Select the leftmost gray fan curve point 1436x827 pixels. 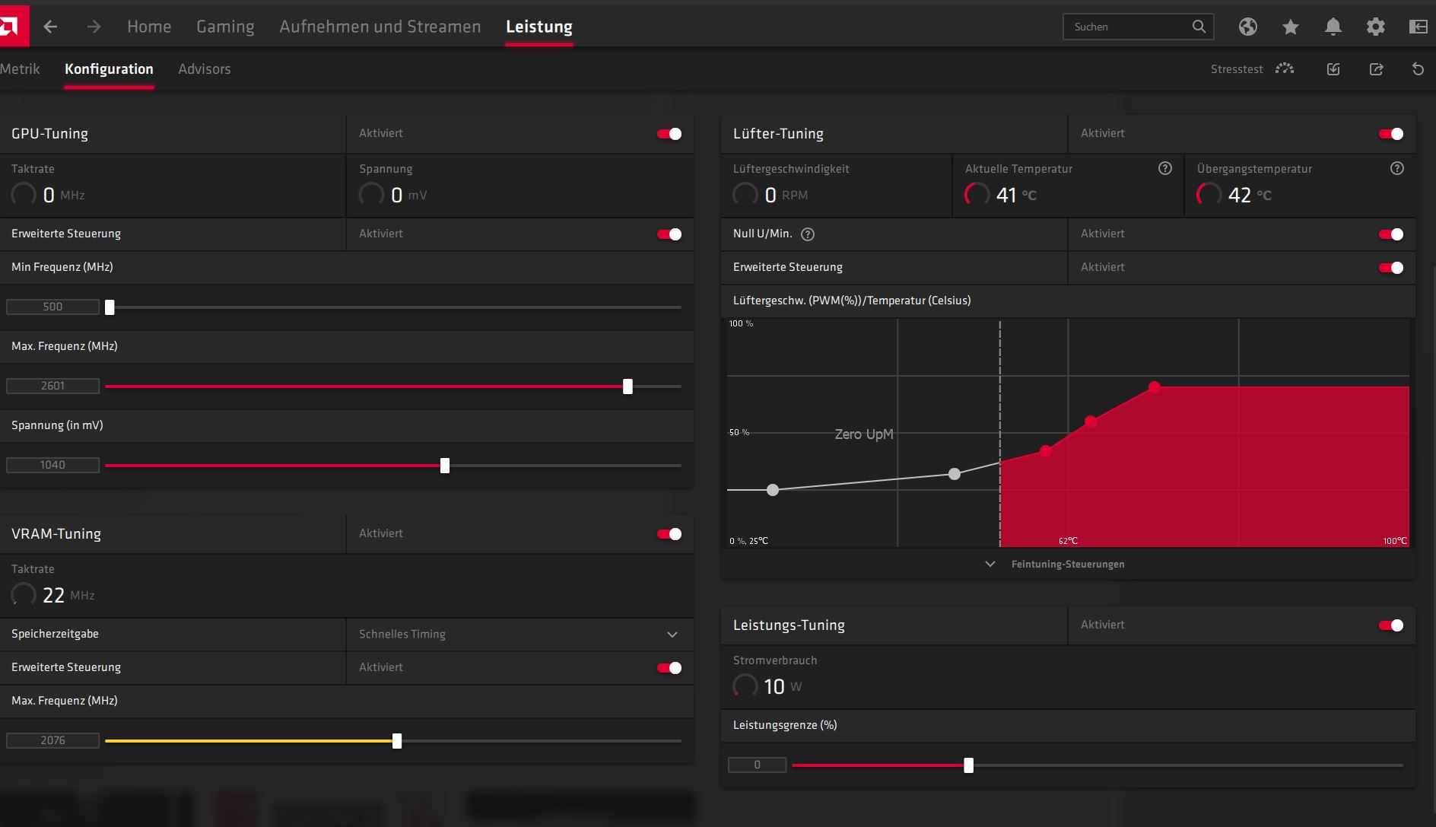pyautogui.click(x=773, y=490)
